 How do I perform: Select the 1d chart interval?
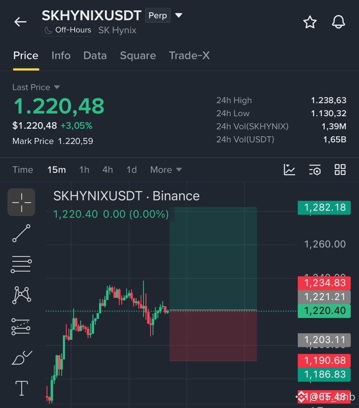[132, 170]
